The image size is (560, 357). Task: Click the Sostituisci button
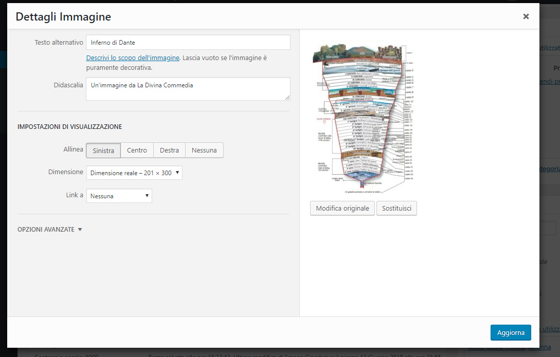click(397, 208)
